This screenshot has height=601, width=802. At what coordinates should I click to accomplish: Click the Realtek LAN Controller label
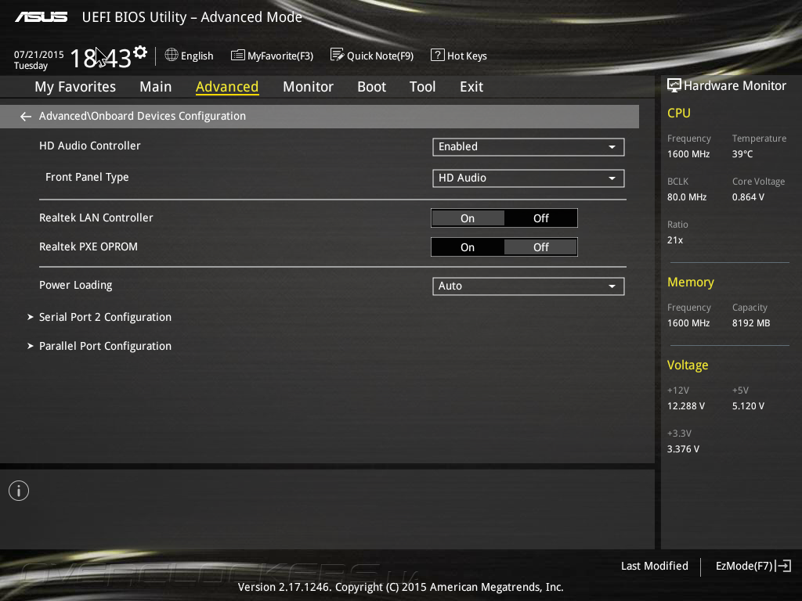coord(96,218)
